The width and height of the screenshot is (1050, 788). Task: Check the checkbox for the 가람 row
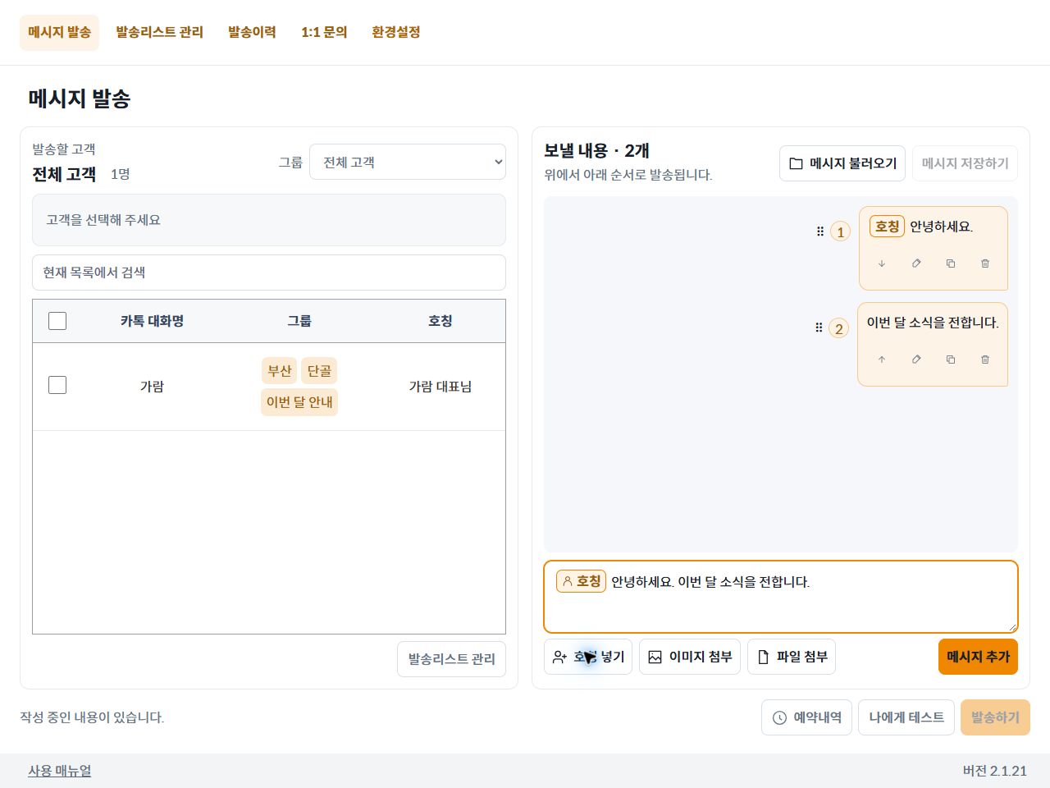coord(57,385)
